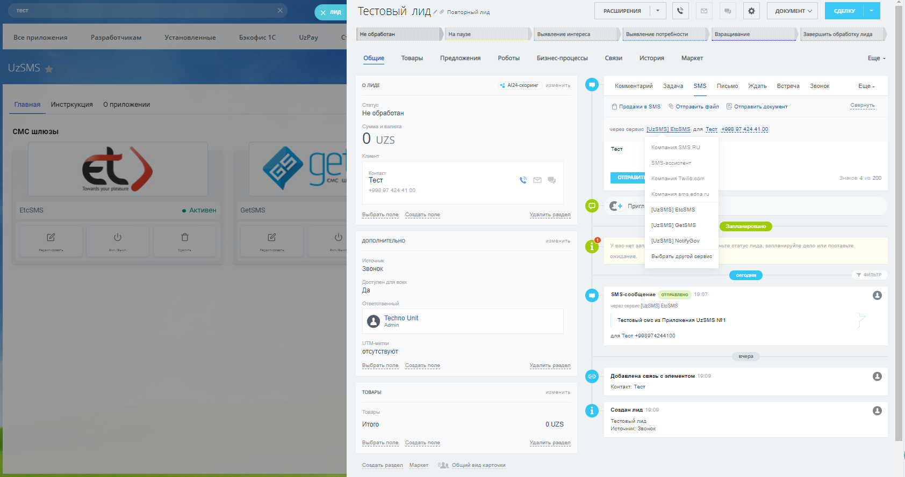Select the Задача activity tab
Image resolution: width=905 pixels, height=477 pixels.
point(673,86)
